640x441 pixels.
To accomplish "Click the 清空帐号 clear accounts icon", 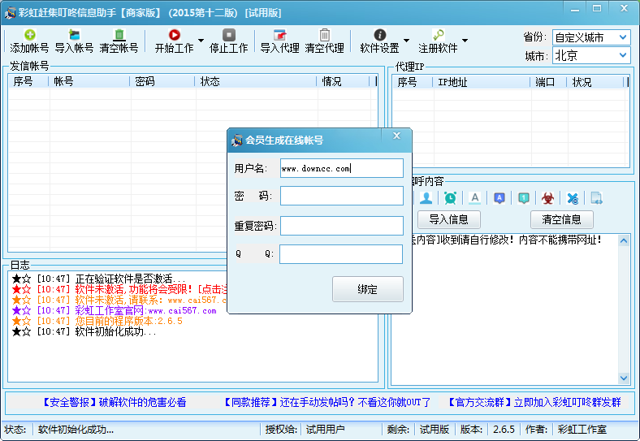I will coord(119,35).
